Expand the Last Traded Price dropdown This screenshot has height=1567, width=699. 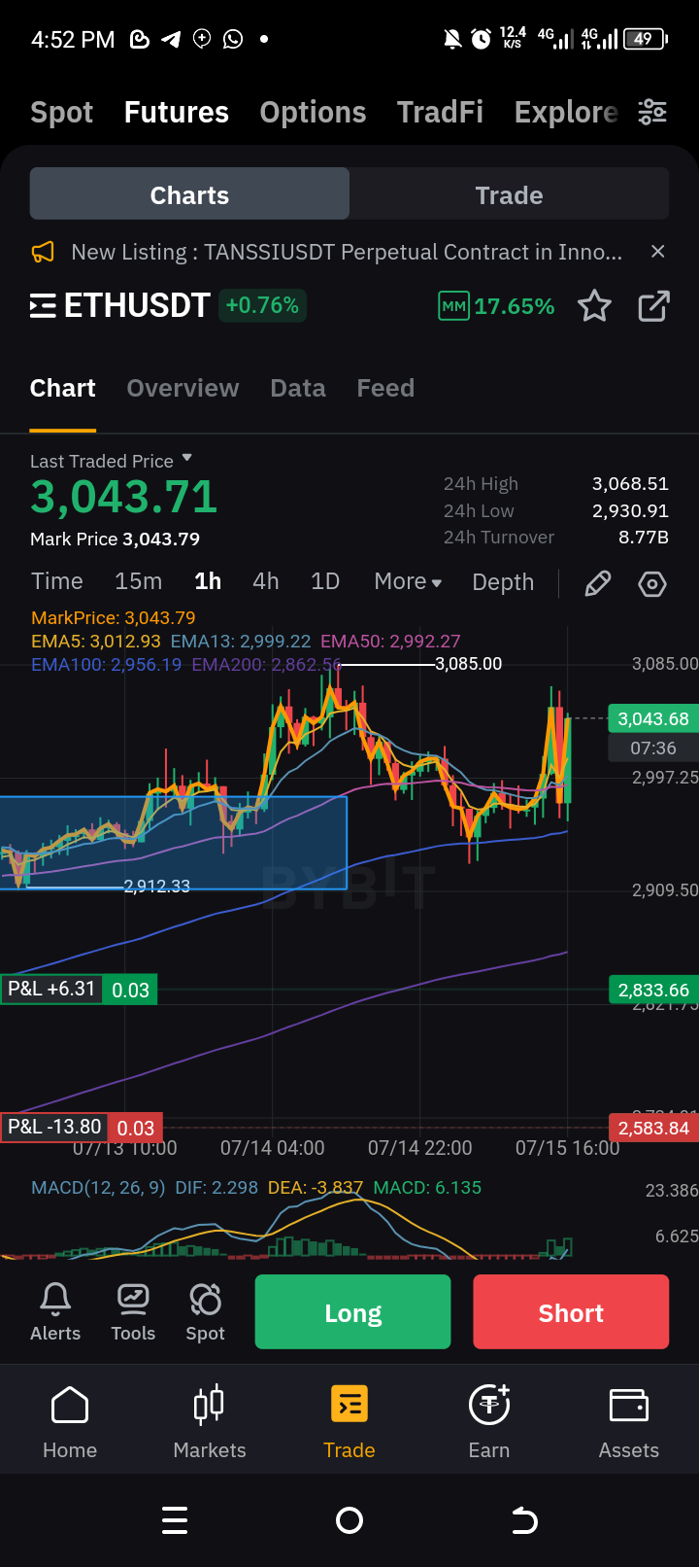click(187, 458)
